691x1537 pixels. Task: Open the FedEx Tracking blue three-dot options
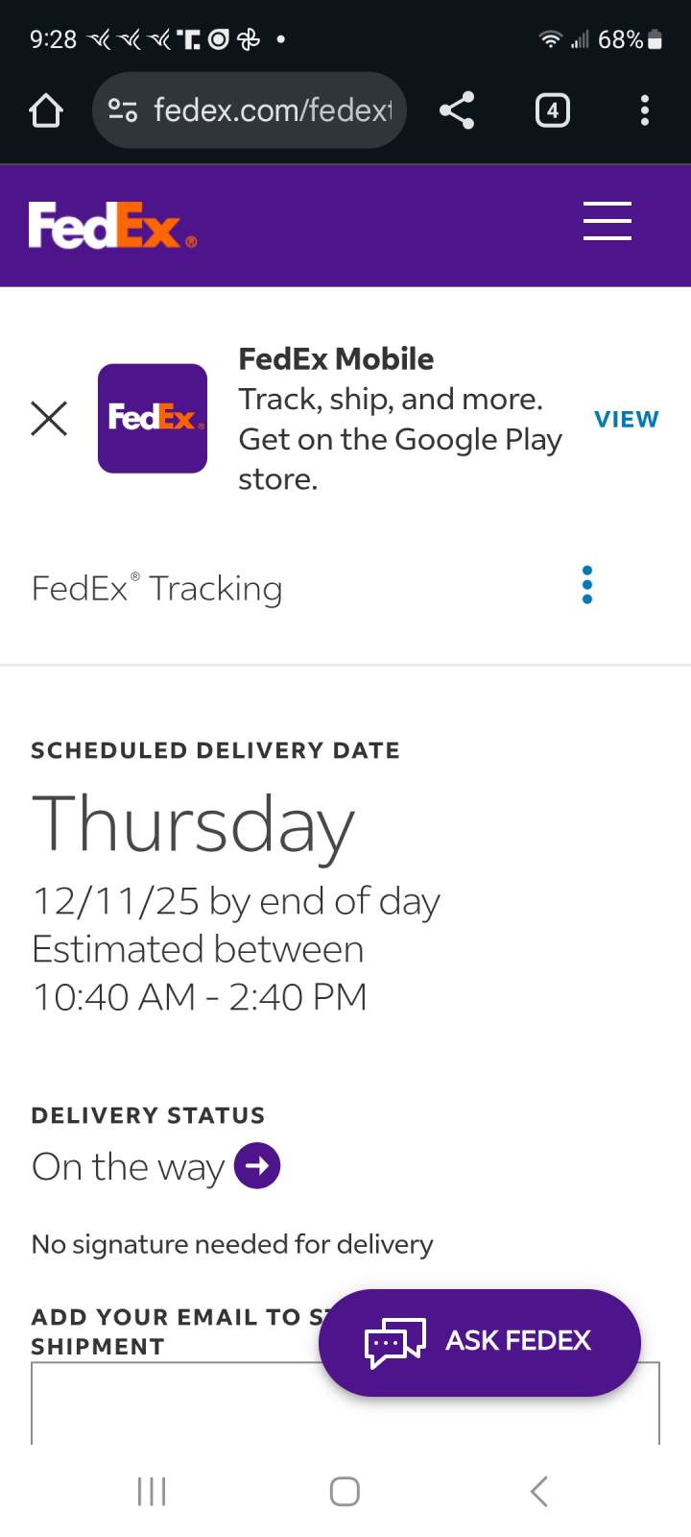[587, 585]
